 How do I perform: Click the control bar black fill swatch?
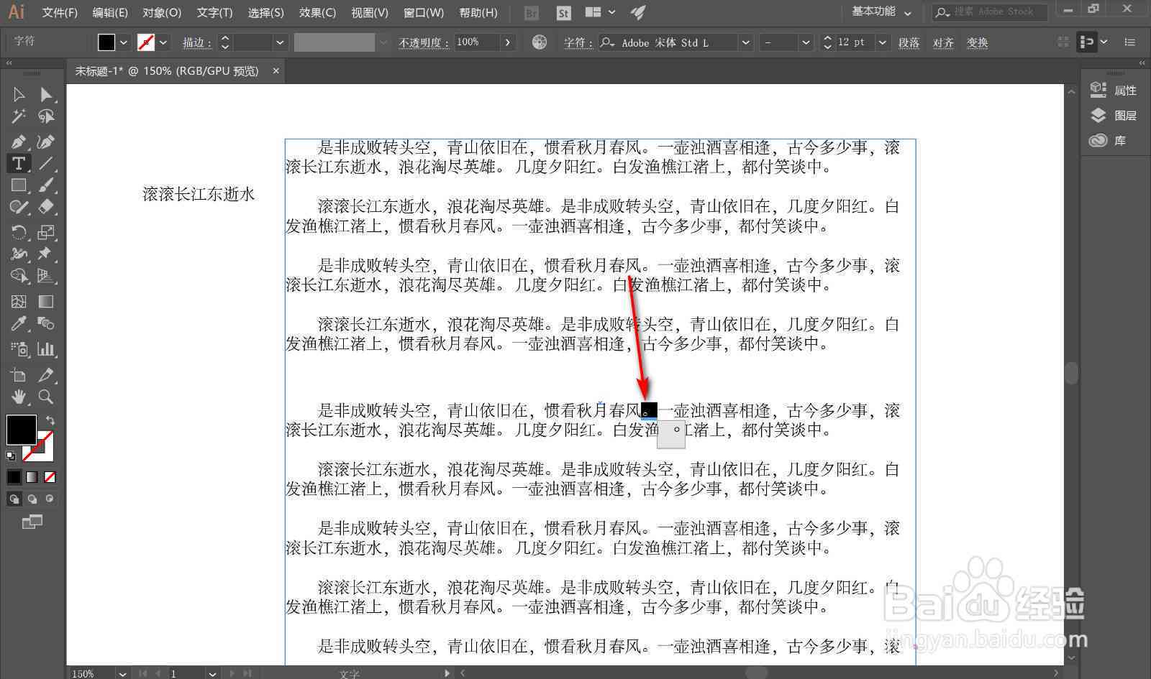point(106,42)
